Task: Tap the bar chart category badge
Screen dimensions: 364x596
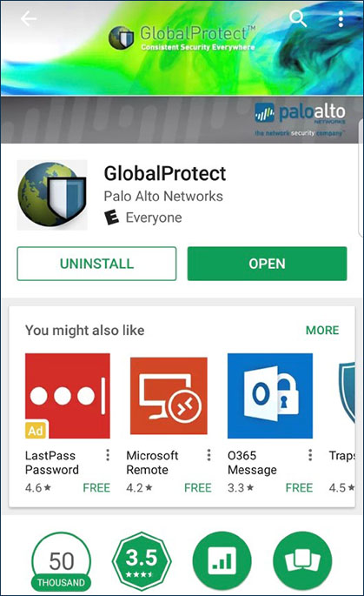Action: 222,560
